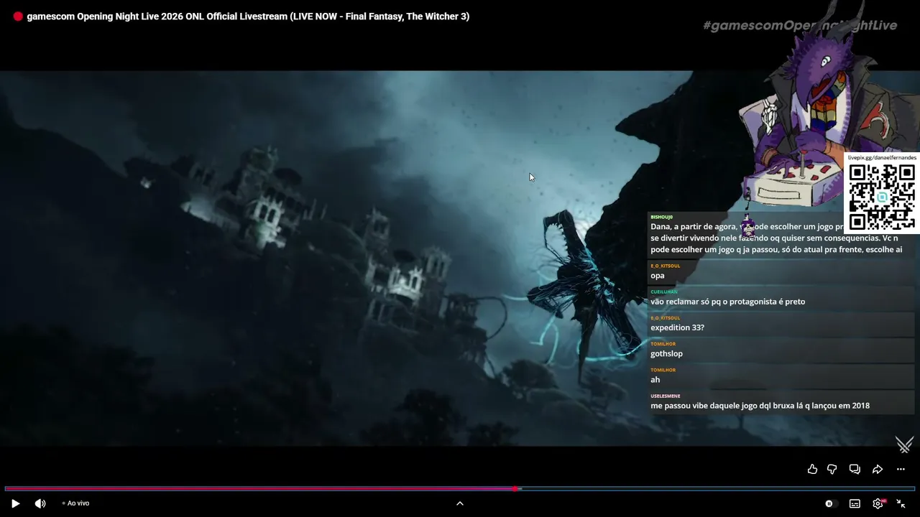The height and width of the screenshot is (517, 920).
Task: Click the play button
Action: pyautogui.click(x=15, y=503)
